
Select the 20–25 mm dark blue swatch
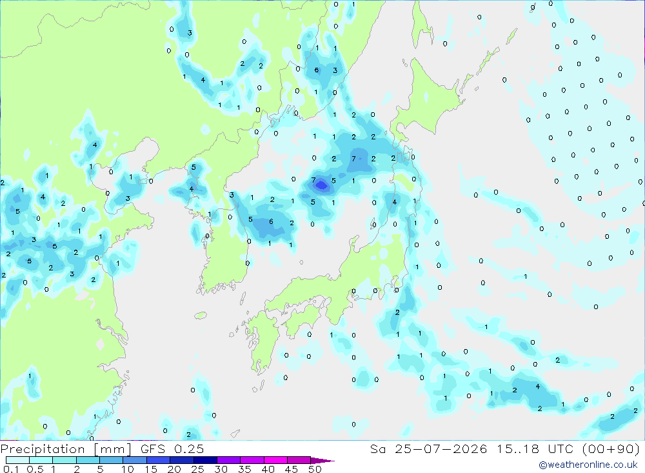(181, 460)
